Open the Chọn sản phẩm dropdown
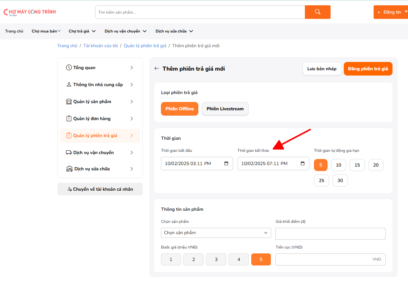 point(216,233)
